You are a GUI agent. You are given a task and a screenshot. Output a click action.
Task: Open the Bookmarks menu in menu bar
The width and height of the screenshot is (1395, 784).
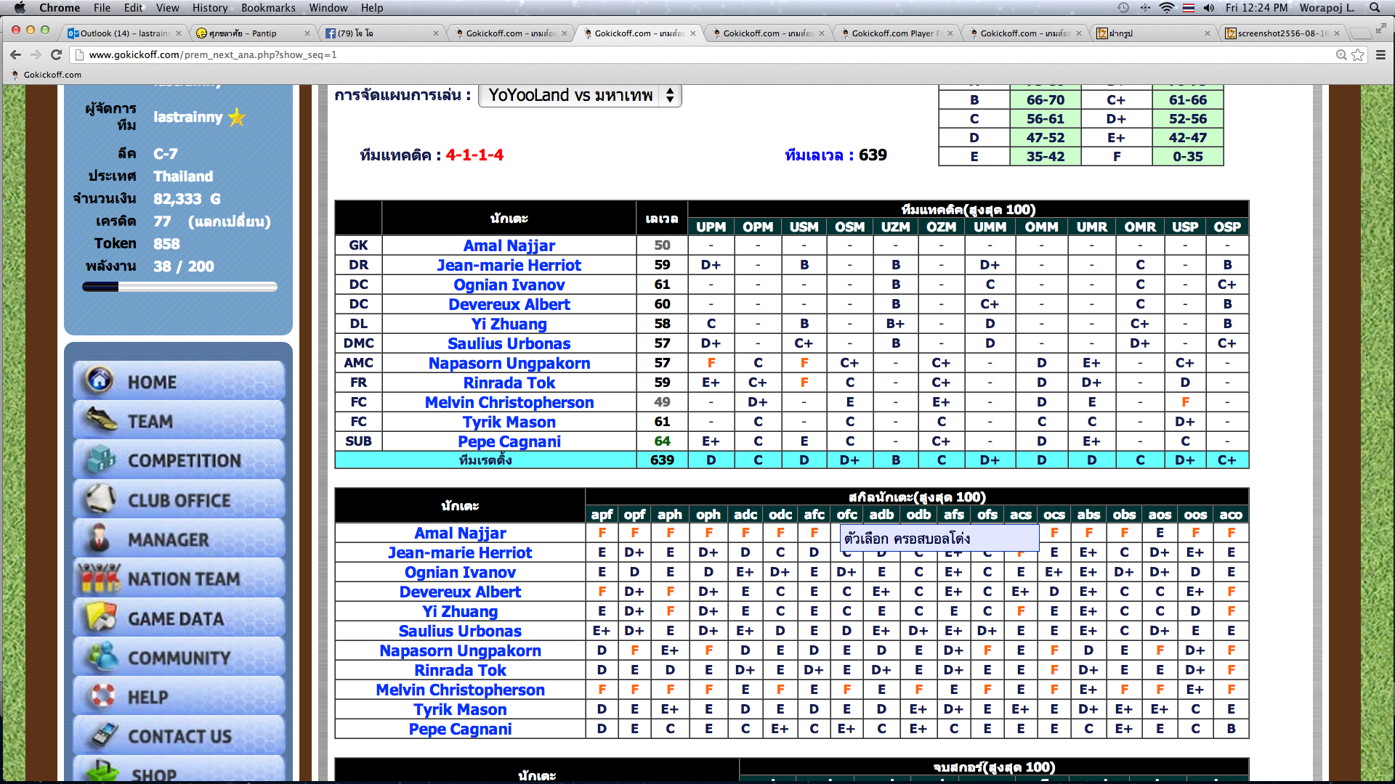pyautogui.click(x=268, y=8)
